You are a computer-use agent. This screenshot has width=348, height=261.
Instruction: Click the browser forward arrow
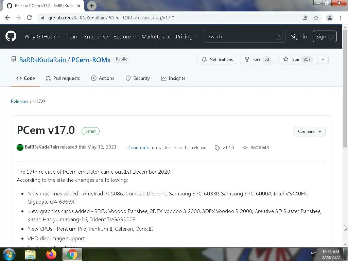18,18
